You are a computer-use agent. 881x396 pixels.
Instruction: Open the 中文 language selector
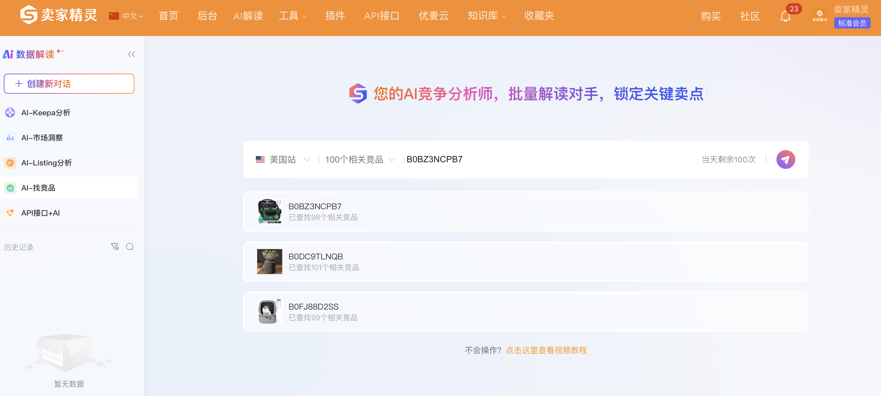click(x=126, y=16)
